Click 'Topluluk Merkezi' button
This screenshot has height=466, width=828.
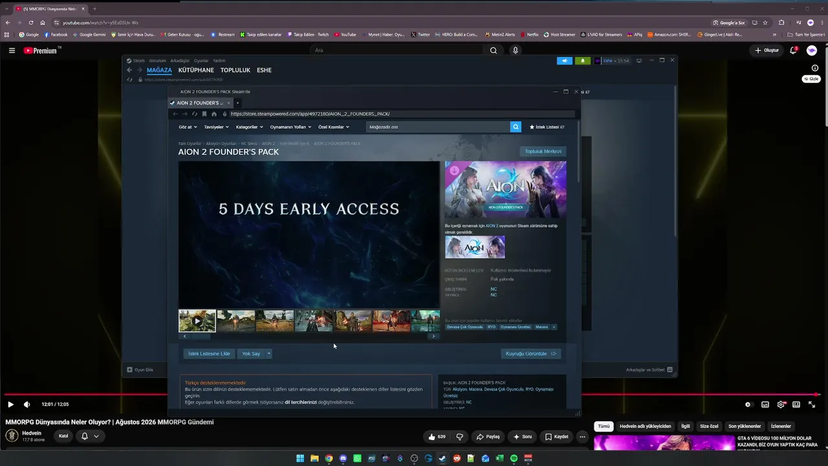543,151
